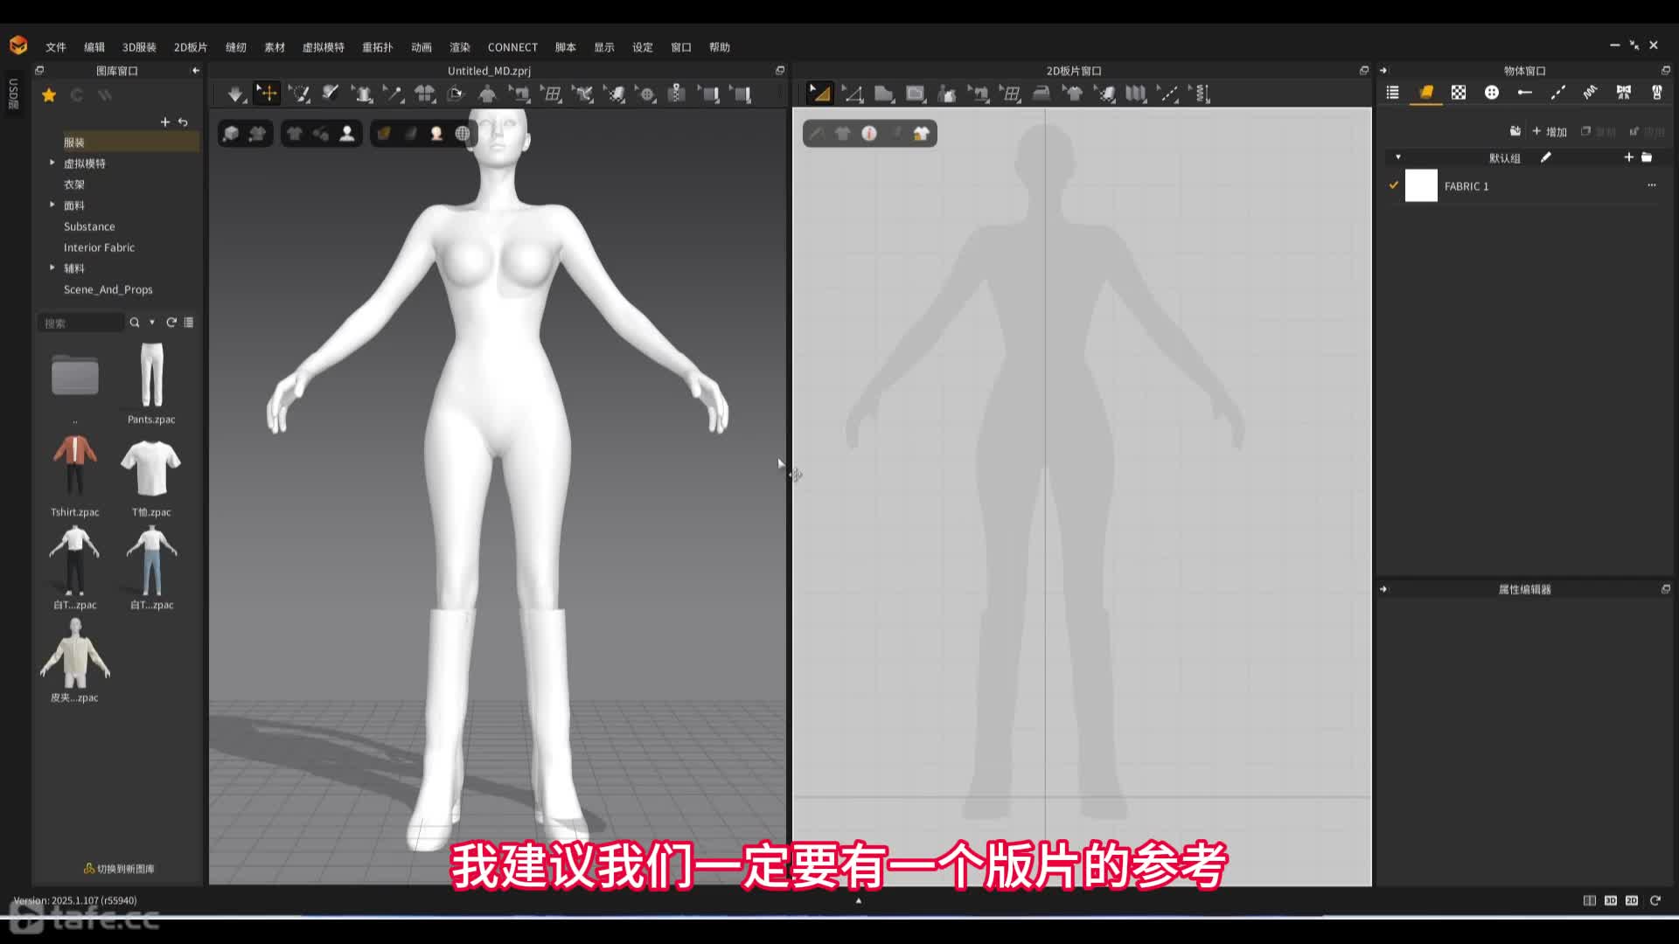This screenshot has height=944, width=1679.
Task: Toggle the FABRIC 1 checkmark
Action: [1394, 185]
